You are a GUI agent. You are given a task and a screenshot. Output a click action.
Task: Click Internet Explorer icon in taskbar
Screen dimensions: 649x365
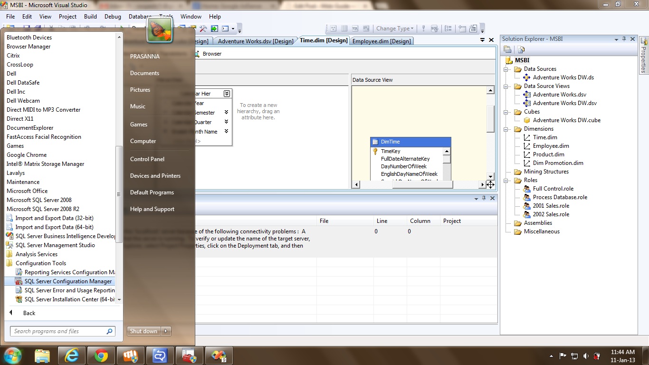(72, 355)
